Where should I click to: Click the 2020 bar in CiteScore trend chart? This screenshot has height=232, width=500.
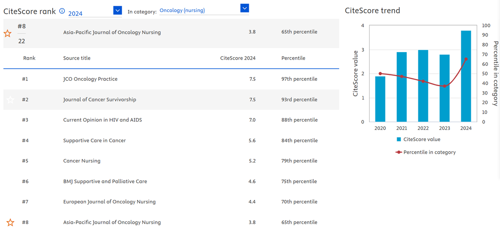(380, 99)
